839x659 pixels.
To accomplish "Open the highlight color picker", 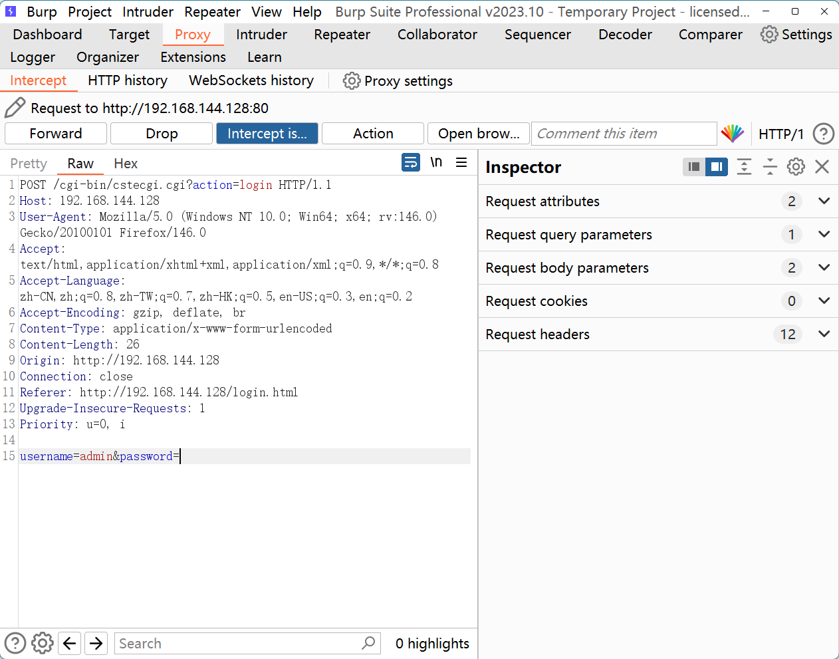I will [x=733, y=134].
